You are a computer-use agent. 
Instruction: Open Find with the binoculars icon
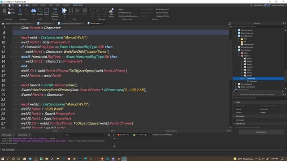[34, 11]
